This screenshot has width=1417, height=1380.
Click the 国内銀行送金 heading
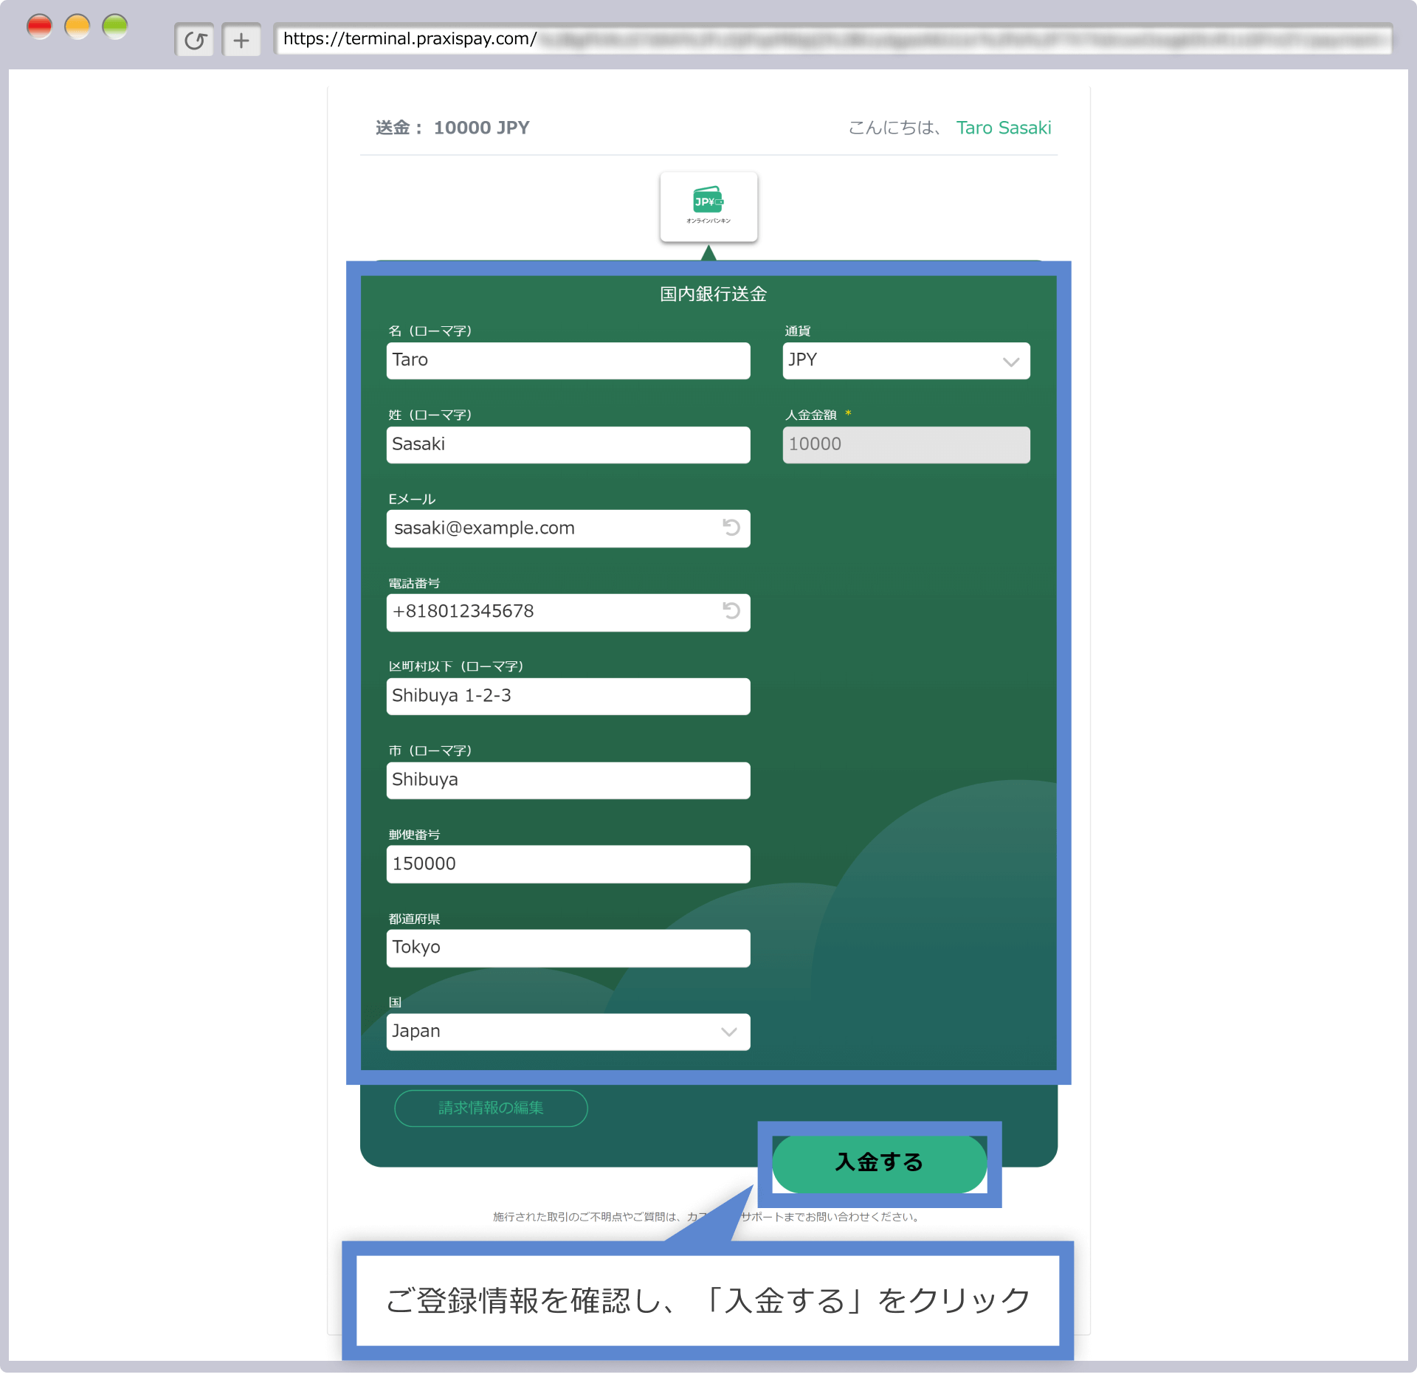(x=713, y=294)
